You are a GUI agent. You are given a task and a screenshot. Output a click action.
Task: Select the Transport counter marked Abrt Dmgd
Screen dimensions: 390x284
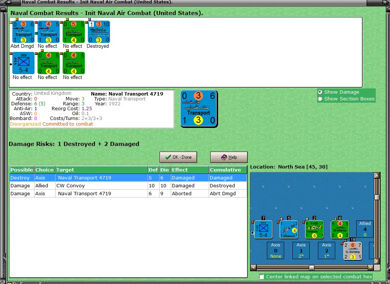[23, 32]
